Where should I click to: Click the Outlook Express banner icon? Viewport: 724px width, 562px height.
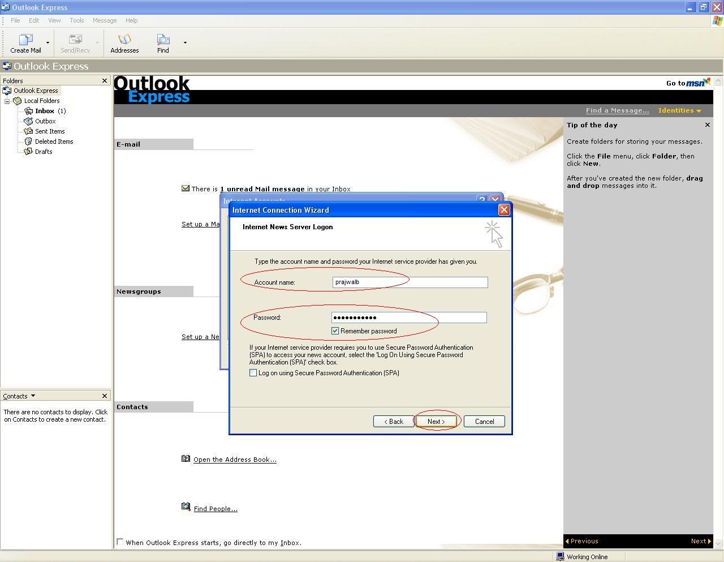(x=7, y=66)
